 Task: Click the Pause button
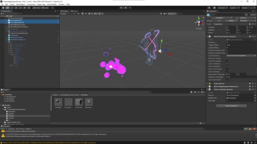[x=126, y=8]
